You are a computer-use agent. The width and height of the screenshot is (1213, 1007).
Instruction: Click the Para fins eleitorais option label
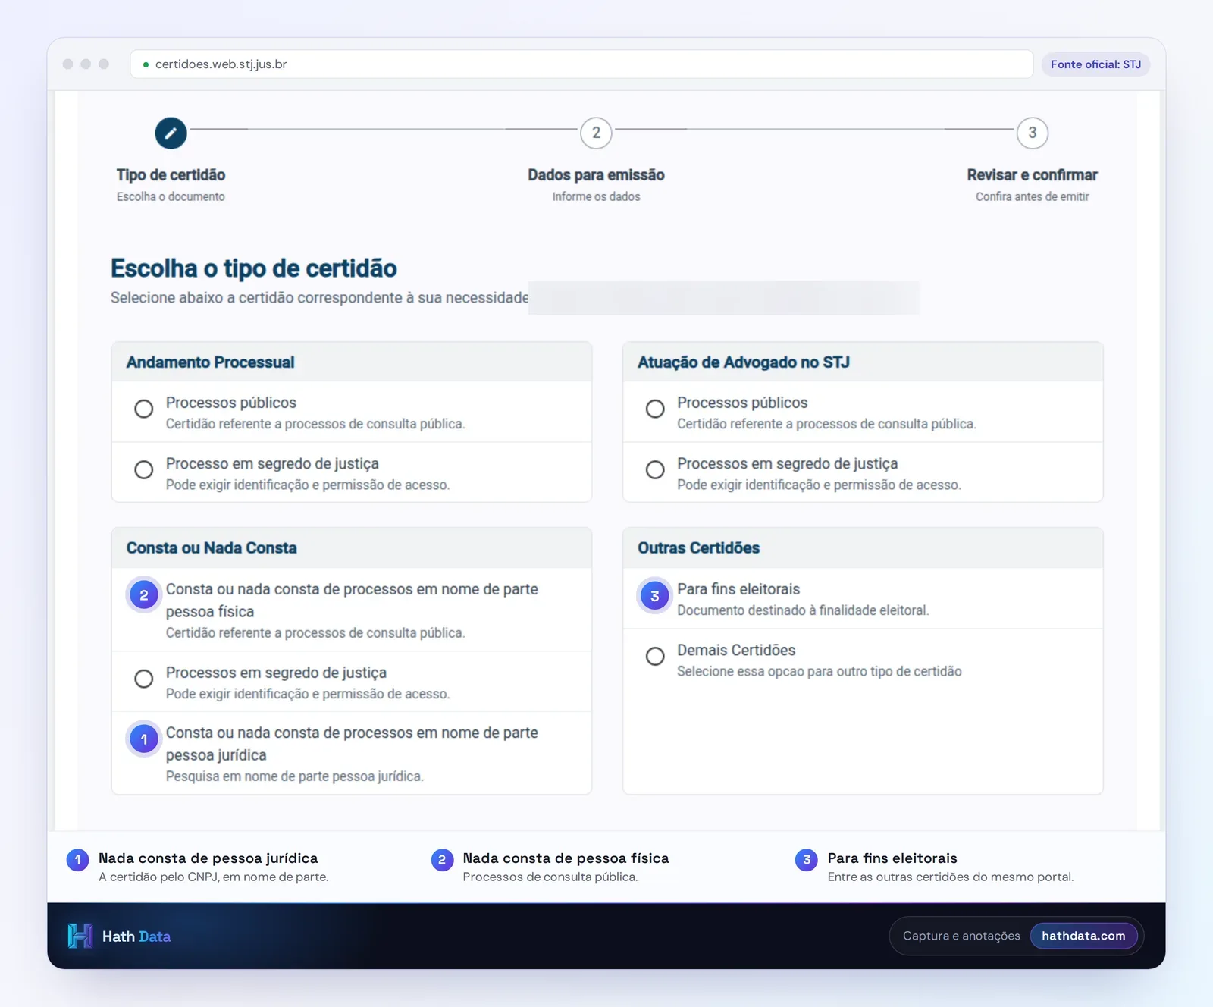(738, 589)
